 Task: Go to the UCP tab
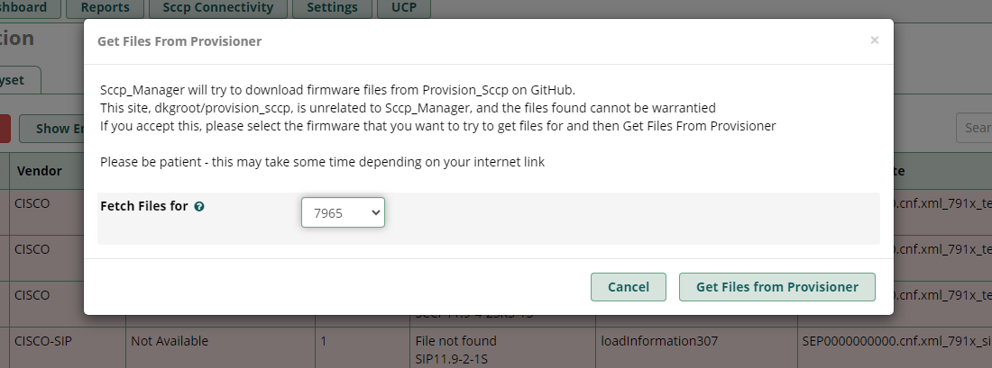[x=404, y=8]
